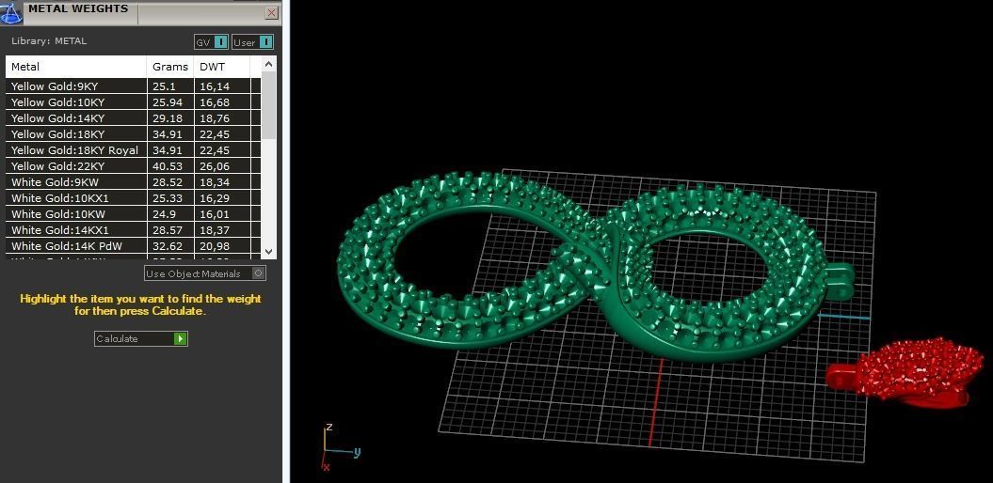Select the White Gold:14K PdW row

click(x=133, y=246)
